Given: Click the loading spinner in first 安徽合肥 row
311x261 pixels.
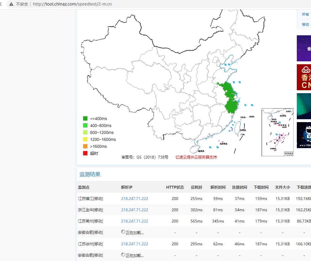Looking at the screenshot, I should [x=123, y=232].
